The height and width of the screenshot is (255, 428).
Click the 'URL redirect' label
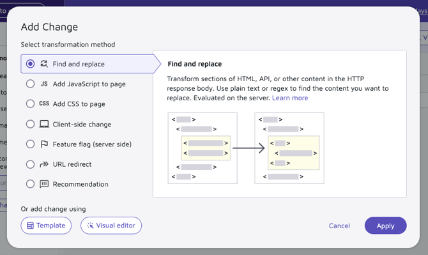pyautogui.click(x=72, y=164)
